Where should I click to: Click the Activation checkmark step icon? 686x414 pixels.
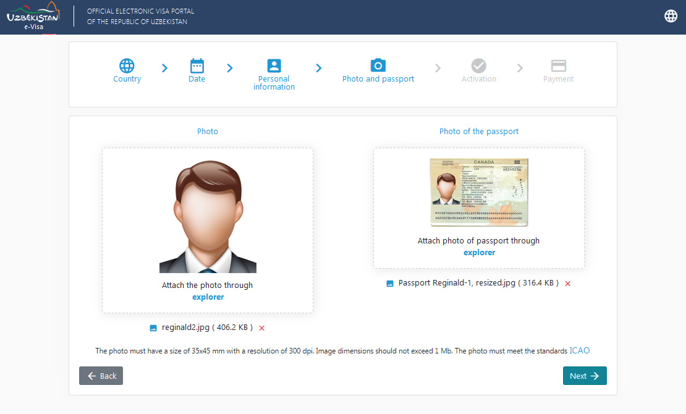[478, 65]
